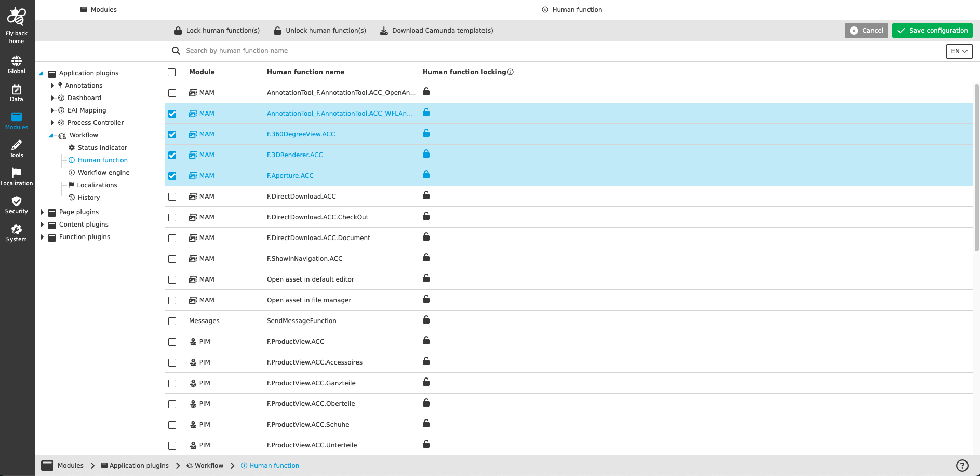Click Download Camunda template(s)
Viewport: 980px width, 476px height.
(437, 30)
